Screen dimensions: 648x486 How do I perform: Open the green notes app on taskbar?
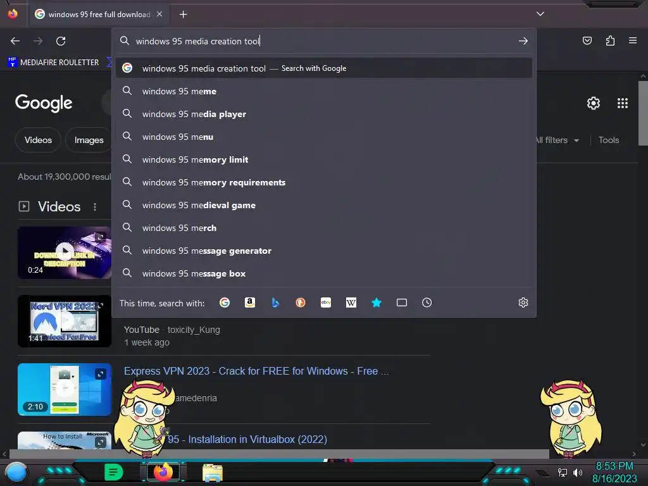(113, 472)
